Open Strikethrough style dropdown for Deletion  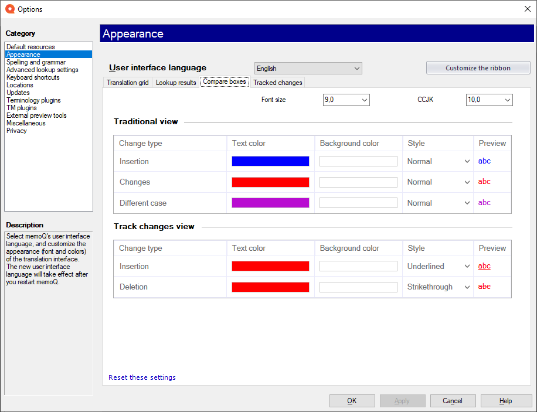[438, 287]
